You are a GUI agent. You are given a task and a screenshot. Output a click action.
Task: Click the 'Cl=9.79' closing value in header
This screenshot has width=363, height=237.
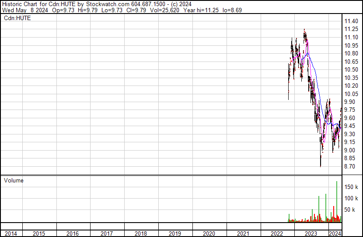point(136,10)
